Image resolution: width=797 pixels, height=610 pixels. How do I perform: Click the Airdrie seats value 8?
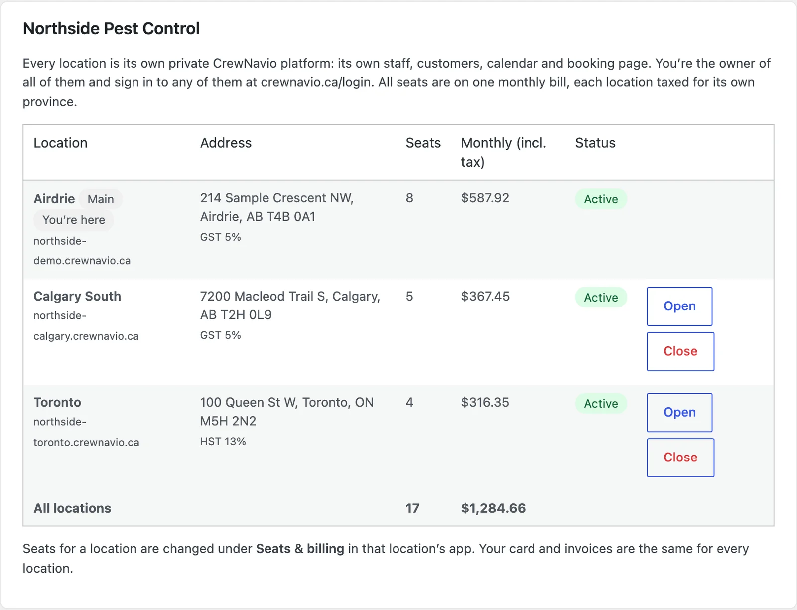(x=409, y=198)
